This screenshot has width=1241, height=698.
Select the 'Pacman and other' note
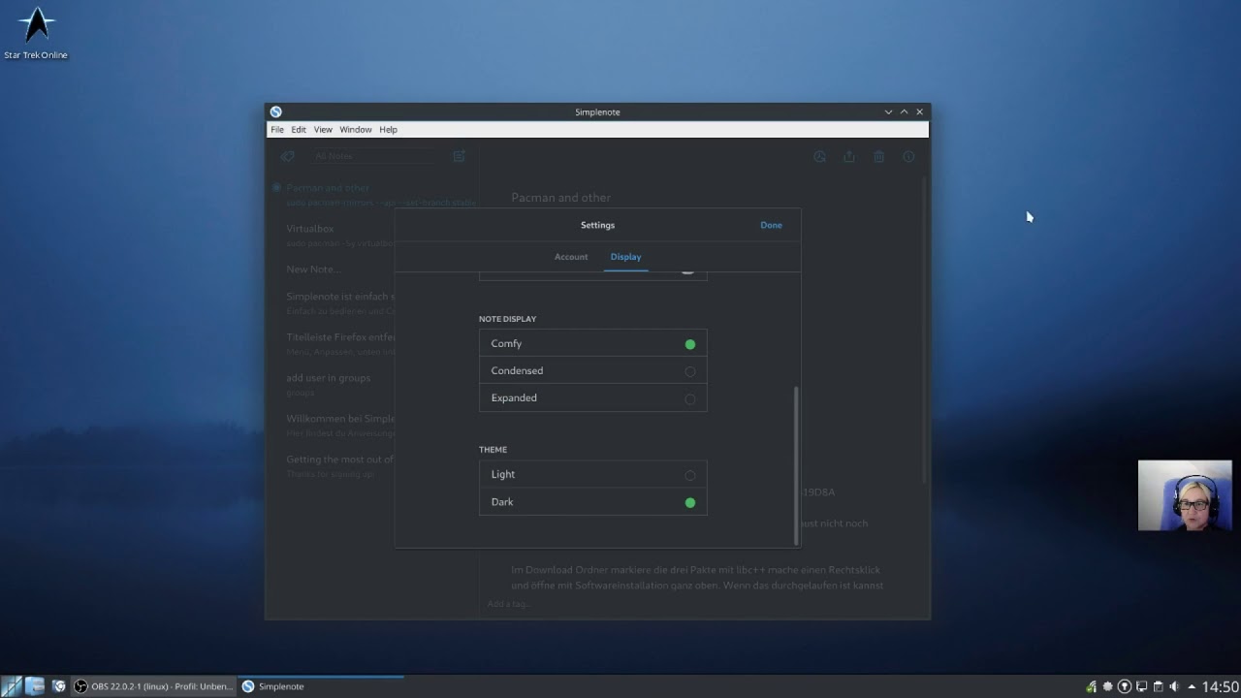(x=373, y=195)
